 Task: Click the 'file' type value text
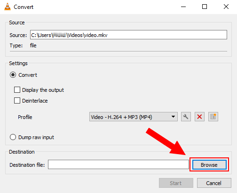tap(33, 45)
